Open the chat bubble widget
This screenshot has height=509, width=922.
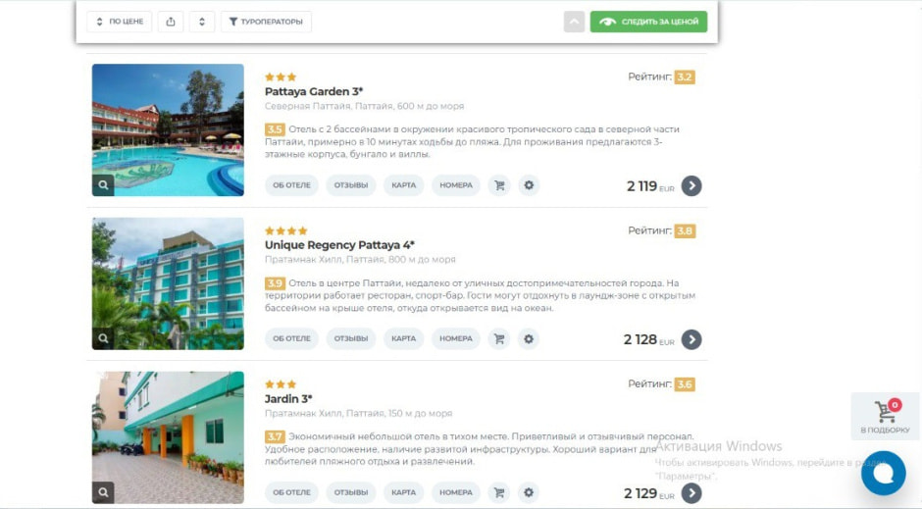pos(883,473)
